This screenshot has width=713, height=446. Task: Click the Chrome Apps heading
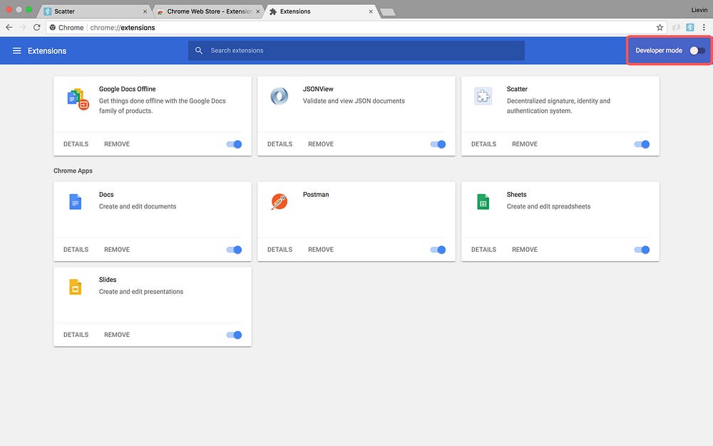(73, 171)
